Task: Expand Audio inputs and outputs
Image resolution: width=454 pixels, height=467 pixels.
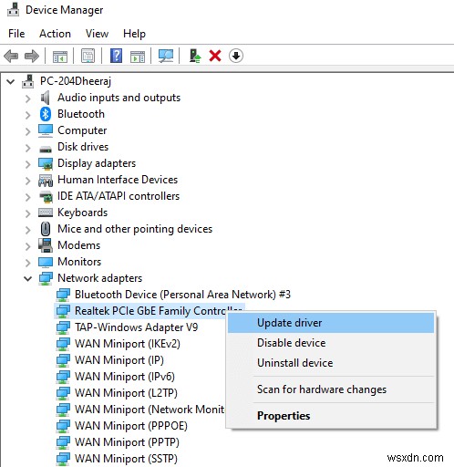Action: pyautogui.click(x=28, y=99)
